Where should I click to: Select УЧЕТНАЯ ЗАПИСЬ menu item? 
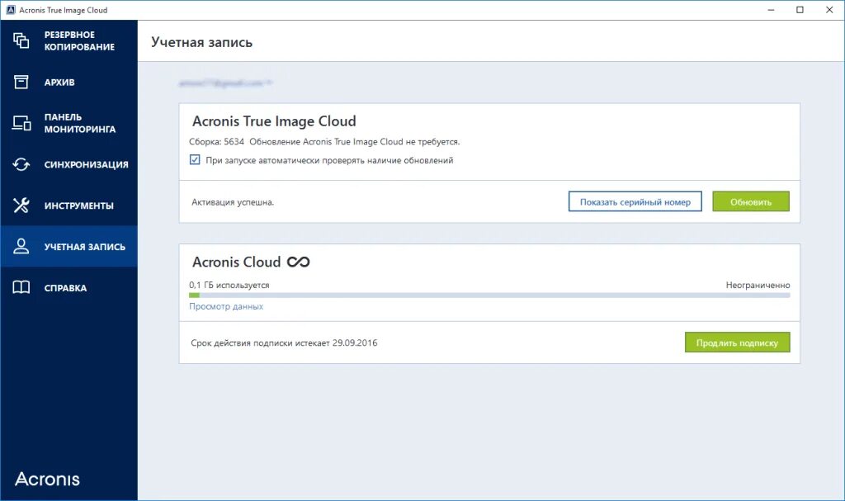[69, 247]
